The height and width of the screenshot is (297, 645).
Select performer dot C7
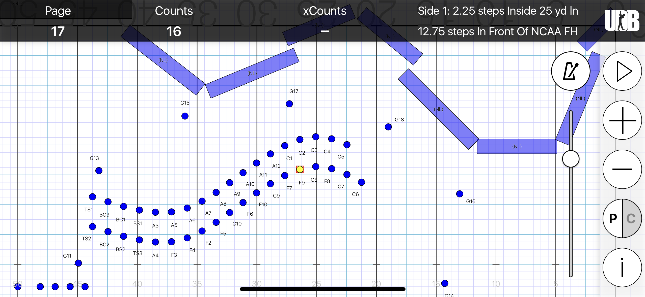(347, 175)
